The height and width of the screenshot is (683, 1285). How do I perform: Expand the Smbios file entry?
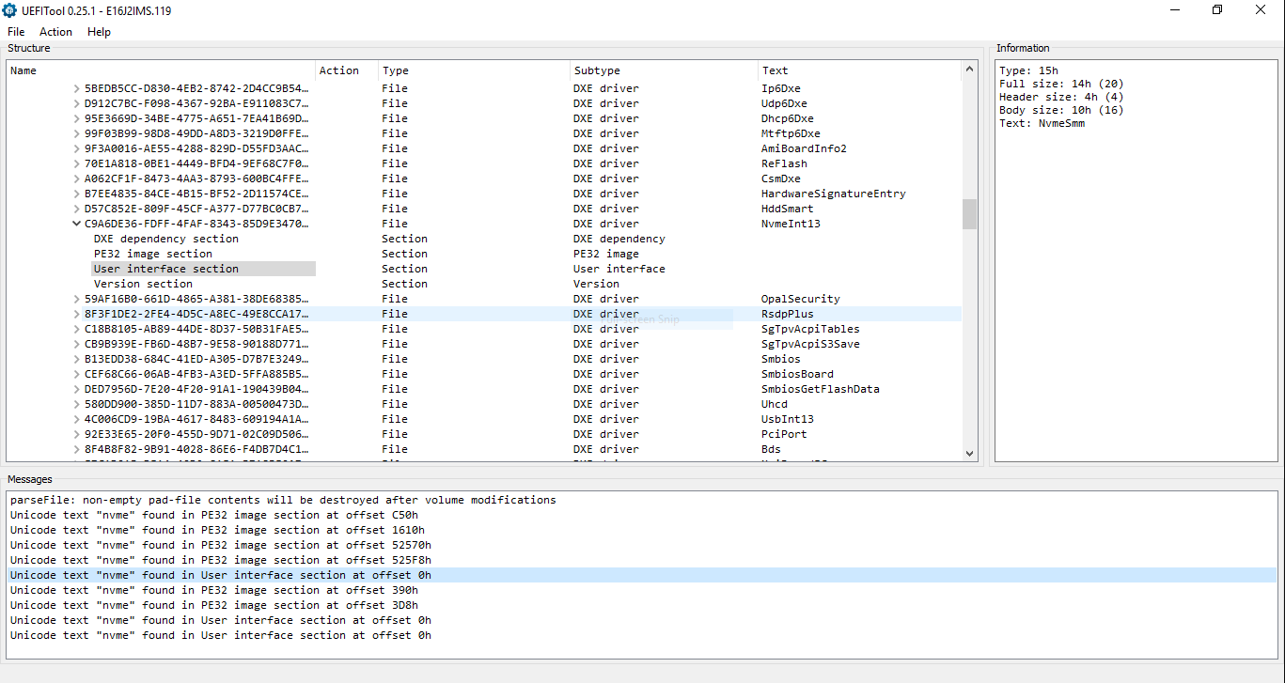click(77, 359)
